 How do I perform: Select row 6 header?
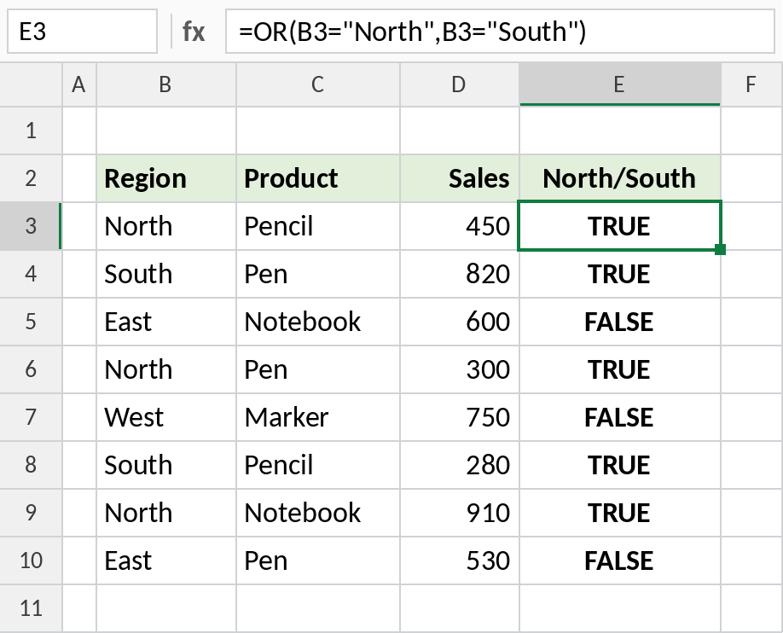[x=31, y=369]
